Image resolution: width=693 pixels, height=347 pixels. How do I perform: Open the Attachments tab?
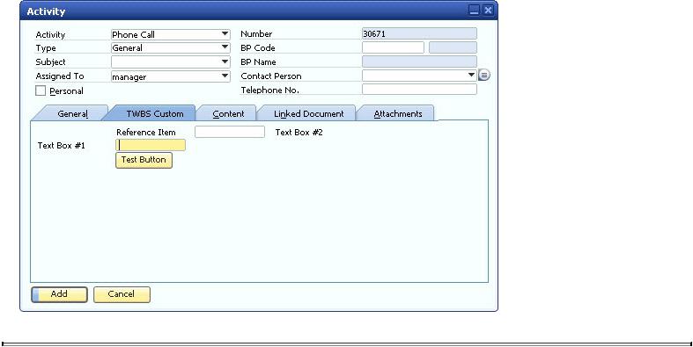[x=398, y=113]
